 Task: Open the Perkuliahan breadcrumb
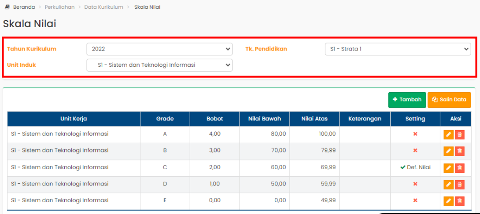60,7
